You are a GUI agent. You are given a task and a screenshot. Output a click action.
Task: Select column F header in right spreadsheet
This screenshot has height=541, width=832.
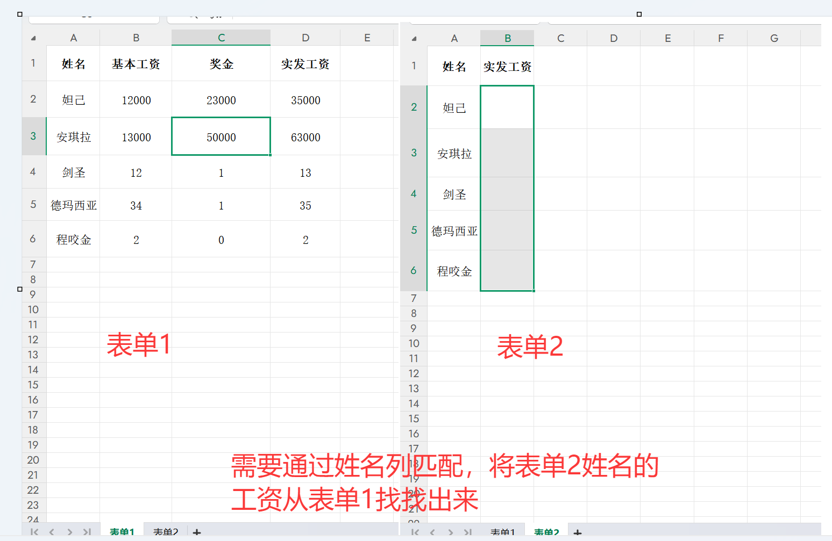[x=721, y=38]
